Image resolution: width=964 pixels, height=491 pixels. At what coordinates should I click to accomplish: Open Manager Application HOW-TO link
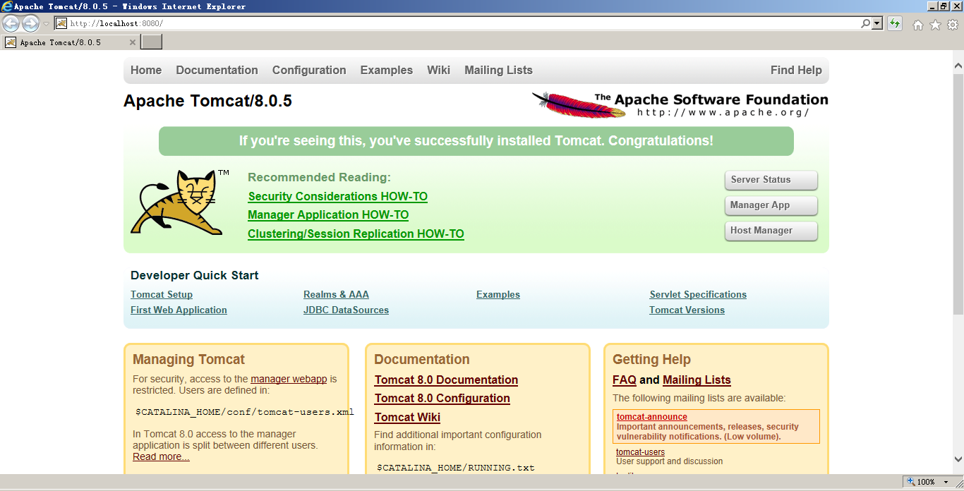point(328,214)
